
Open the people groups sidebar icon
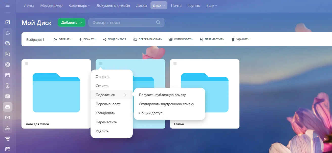(x=8, y=128)
